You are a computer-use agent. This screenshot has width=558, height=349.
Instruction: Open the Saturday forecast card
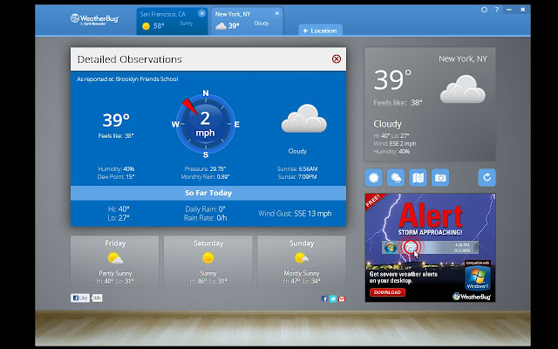pos(208,261)
